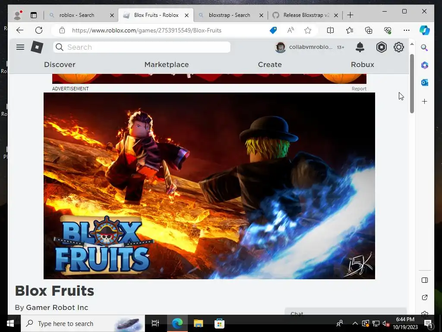This screenshot has width=442, height=332.
Task: Switch to the bloxstrap - Search tab
Action: click(229, 15)
